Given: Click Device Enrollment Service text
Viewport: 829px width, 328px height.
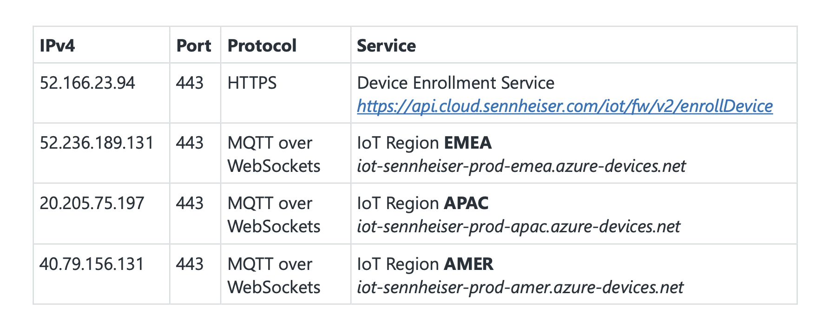Looking at the screenshot, I should pyautogui.click(x=455, y=83).
